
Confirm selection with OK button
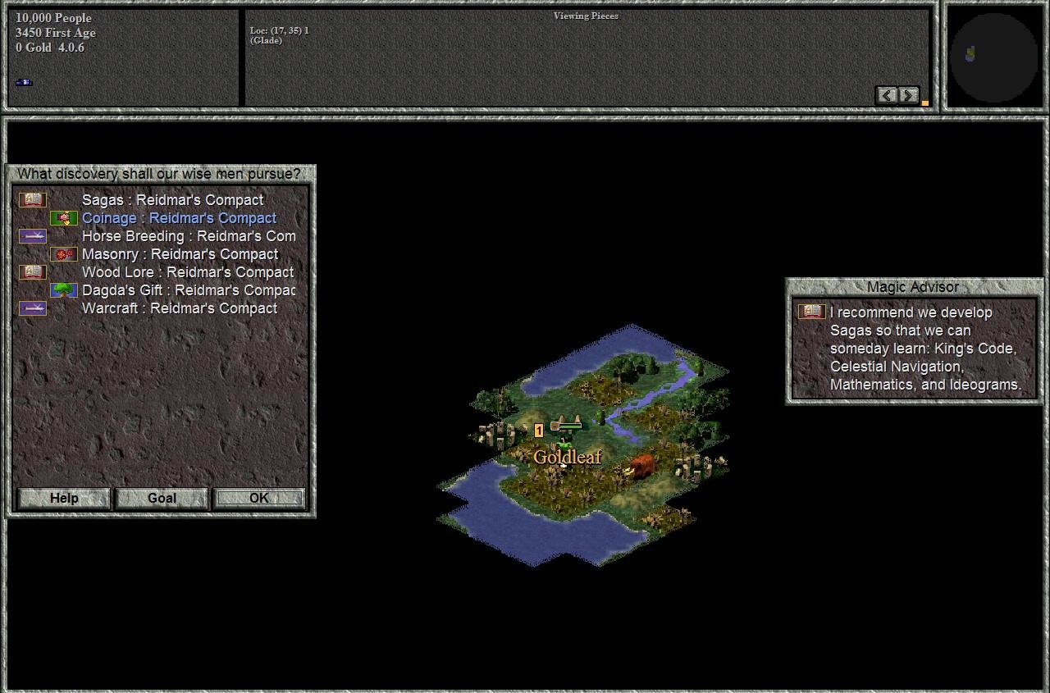coord(258,498)
